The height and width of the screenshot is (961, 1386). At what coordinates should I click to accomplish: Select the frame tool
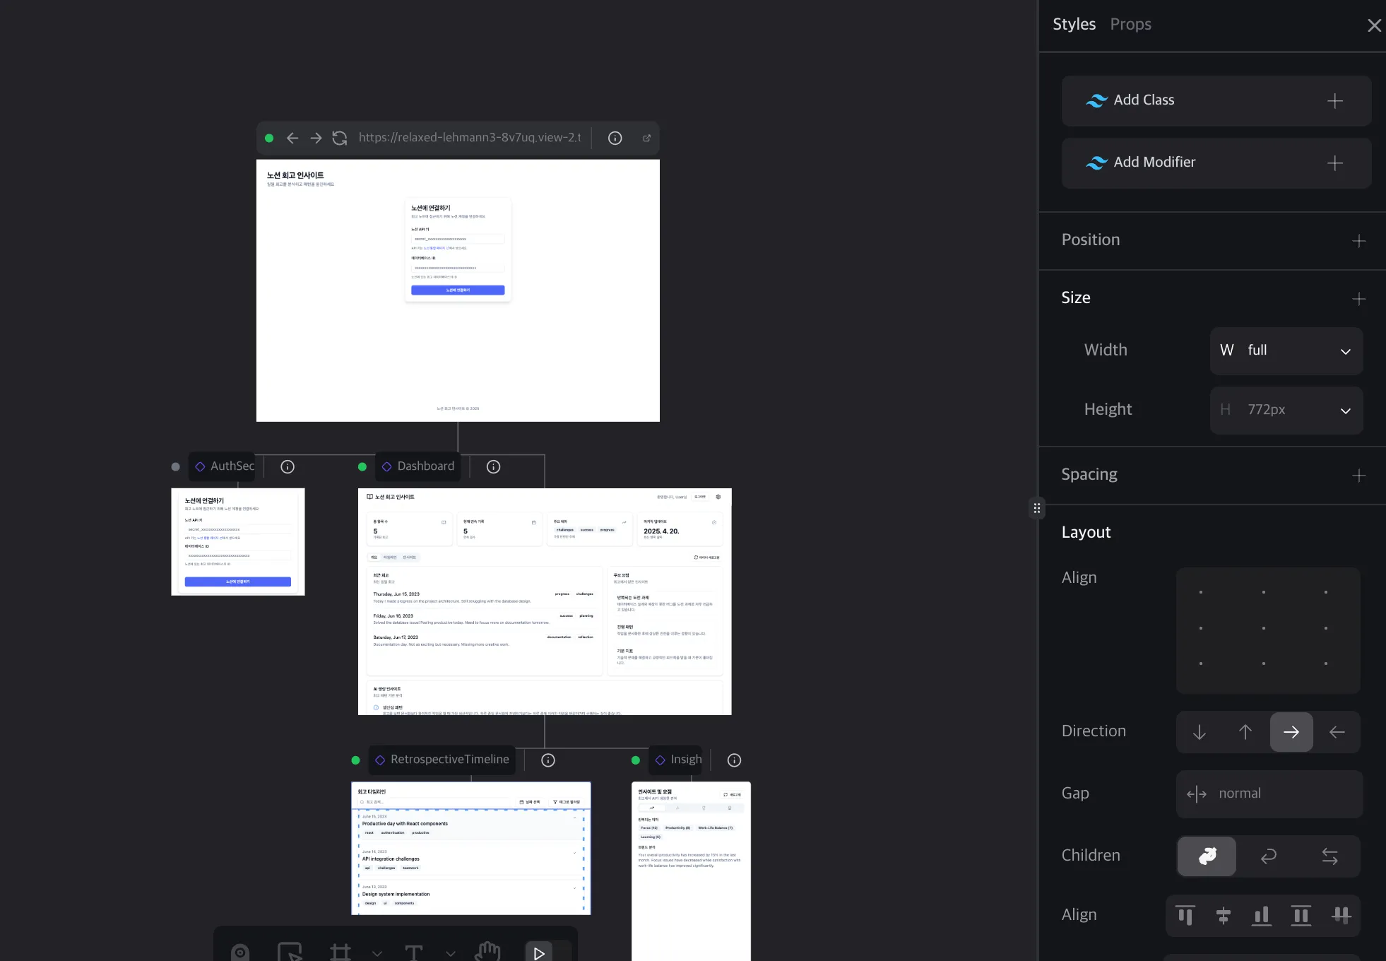(x=340, y=953)
